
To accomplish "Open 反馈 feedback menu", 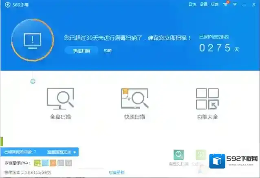I will 214,4.
